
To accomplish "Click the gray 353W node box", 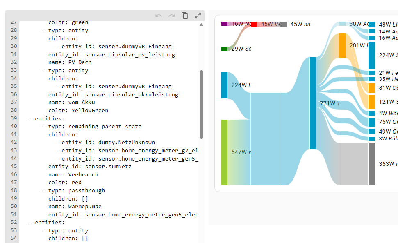I will click(372, 164).
